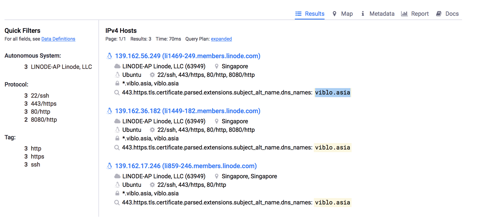The image size is (488, 221).
Task: Click magnifier icon for host 139.162.36.182 match
Action: click(x=117, y=148)
